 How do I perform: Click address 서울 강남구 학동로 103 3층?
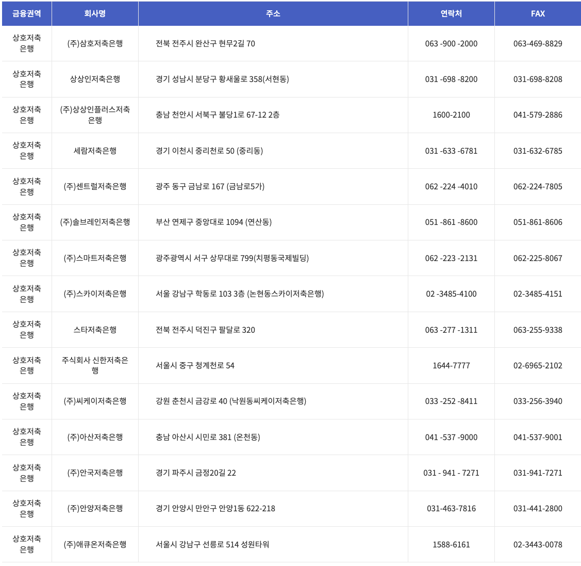point(200,294)
